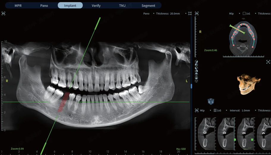Screen dimensions: 271x155
Task: Switch to the MPR tab
Action: coord(18,6)
